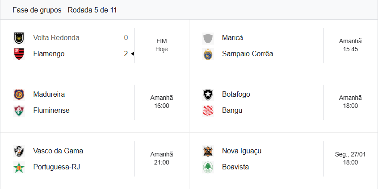
Task: Select the Vasco da Gama team name
Action: [58, 151]
